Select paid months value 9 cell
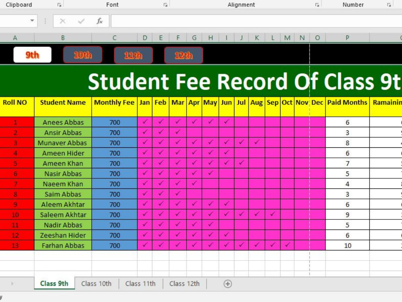This screenshot has width=402, height=302. point(347,215)
